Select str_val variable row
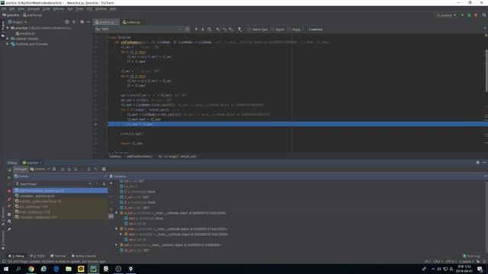This screenshot has width=488, height=274. click(135, 250)
